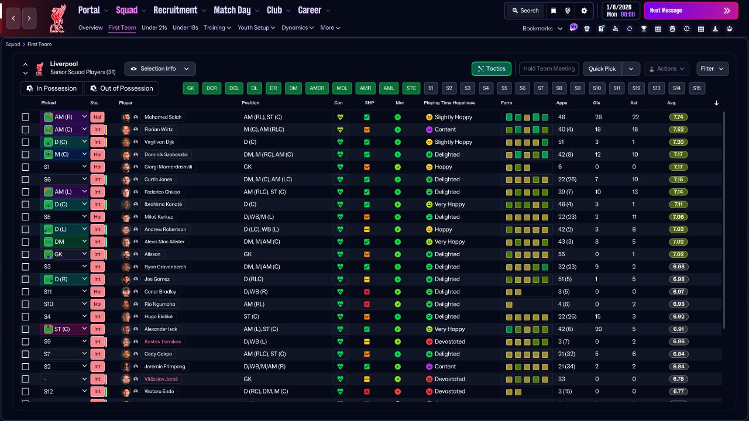Open the settings gear icon

(584, 11)
